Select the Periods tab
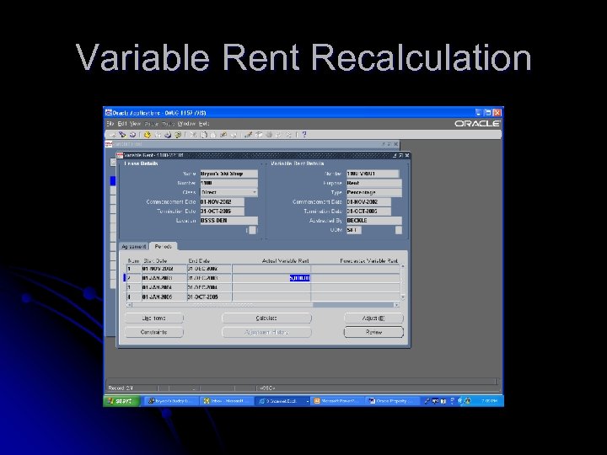This screenshot has height=455, width=607. coord(164,246)
